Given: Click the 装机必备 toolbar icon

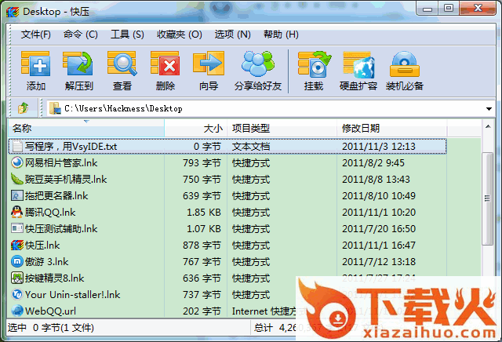Looking at the screenshot, I should 405,64.
